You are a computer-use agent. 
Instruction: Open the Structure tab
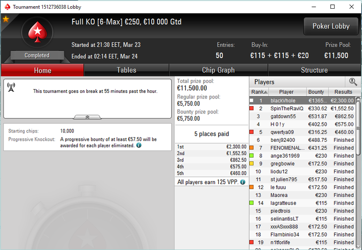(314, 70)
